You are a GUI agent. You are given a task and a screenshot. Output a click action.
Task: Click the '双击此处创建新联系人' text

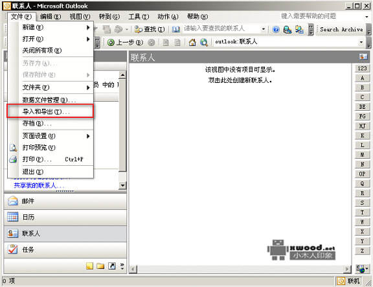tap(240, 80)
